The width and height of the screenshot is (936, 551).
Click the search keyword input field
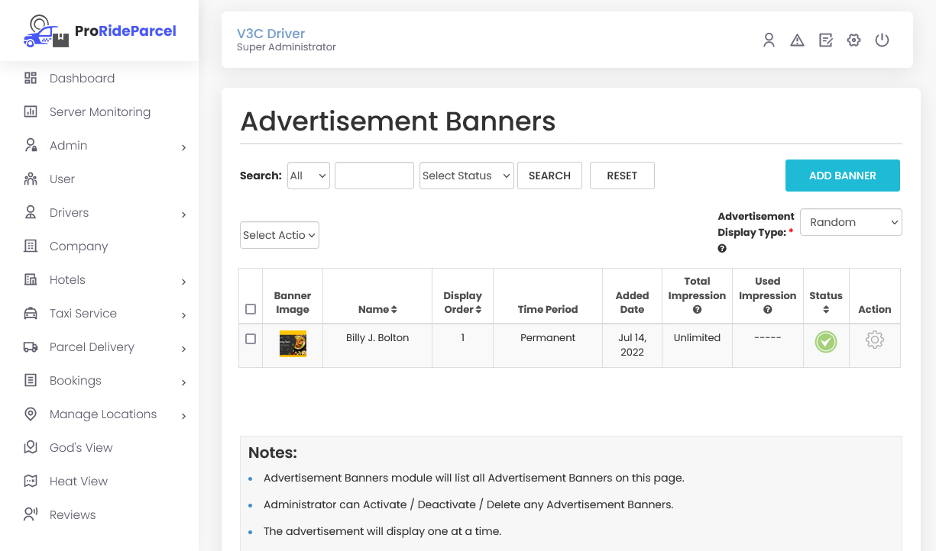pos(374,176)
